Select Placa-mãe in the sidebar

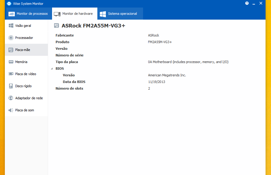tap(26, 50)
